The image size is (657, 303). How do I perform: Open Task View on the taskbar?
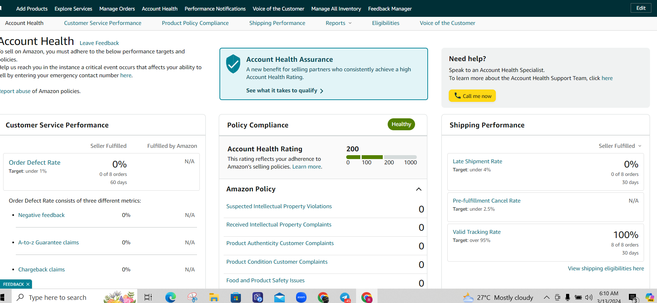point(148,297)
